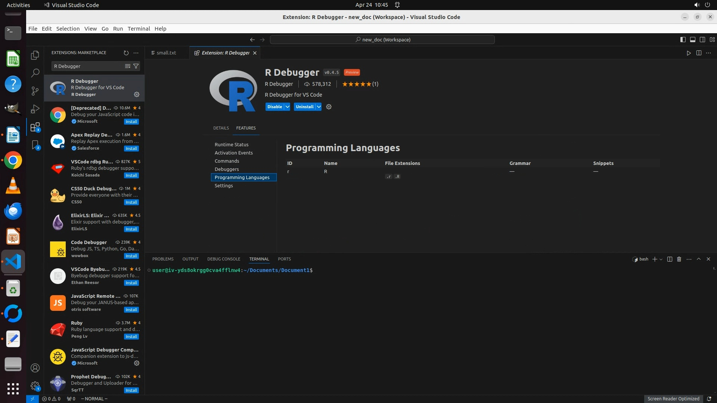The width and height of the screenshot is (717, 403).
Task: Open manage gear beside Uninstall button
Action: click(x=329, y=107)
